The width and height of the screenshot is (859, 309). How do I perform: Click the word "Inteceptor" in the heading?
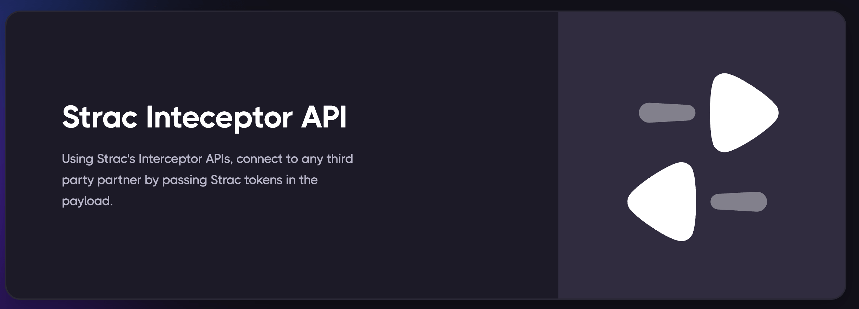(219, 117)
